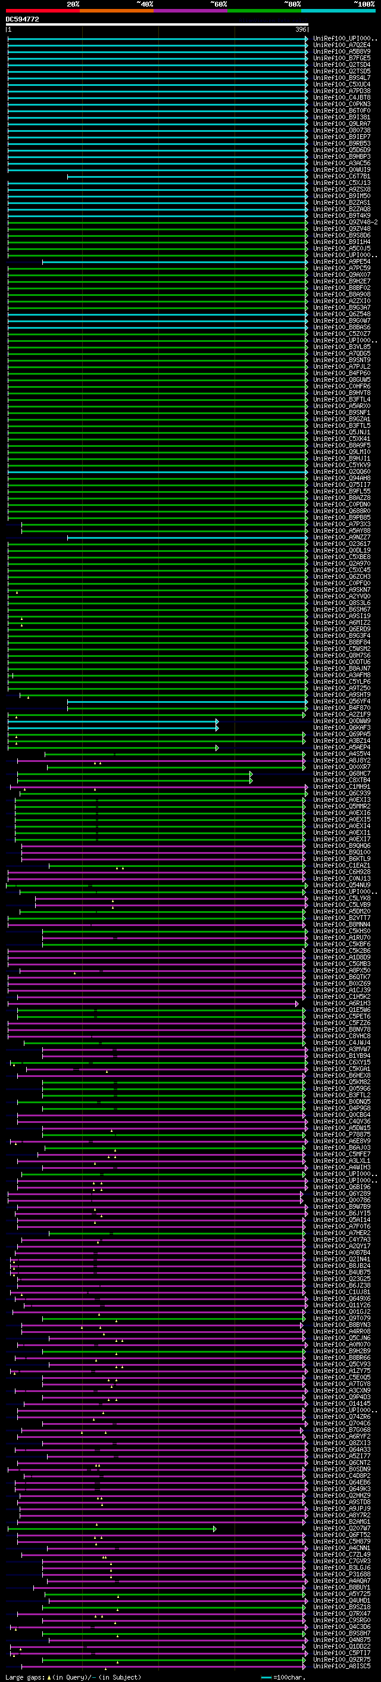Open hit UniRef100_B7FGE5

point(342,58)
